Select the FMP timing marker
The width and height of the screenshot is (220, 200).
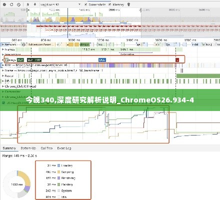pos(38,60)
